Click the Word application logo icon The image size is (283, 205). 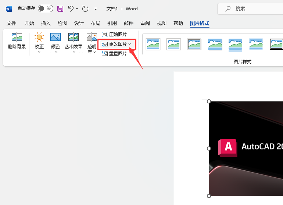[9, 9]
